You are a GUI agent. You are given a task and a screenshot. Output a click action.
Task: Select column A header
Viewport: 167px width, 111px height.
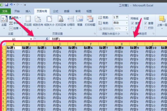pyautogui.click(x=14, y=44)
